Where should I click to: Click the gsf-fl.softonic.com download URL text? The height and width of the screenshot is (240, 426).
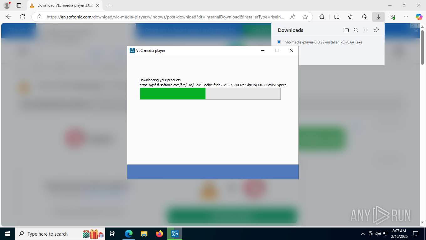point(212,85)
